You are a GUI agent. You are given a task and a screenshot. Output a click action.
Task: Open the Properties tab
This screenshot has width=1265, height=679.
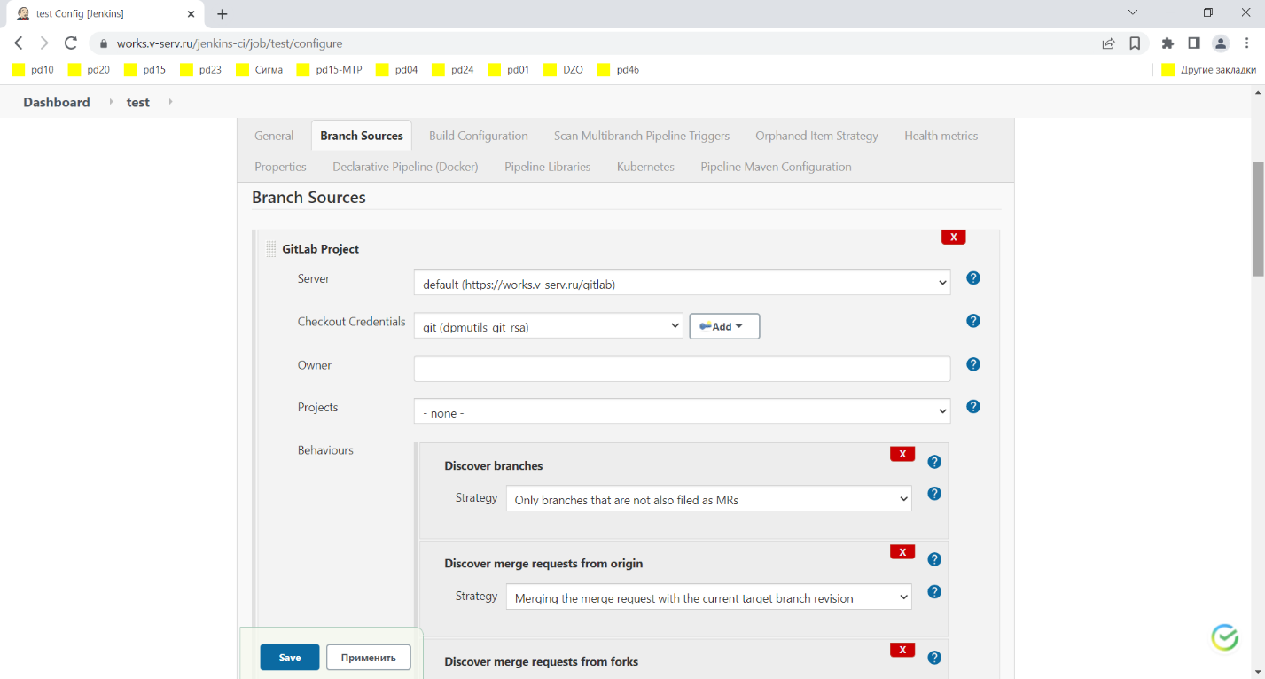pos(280,167)
